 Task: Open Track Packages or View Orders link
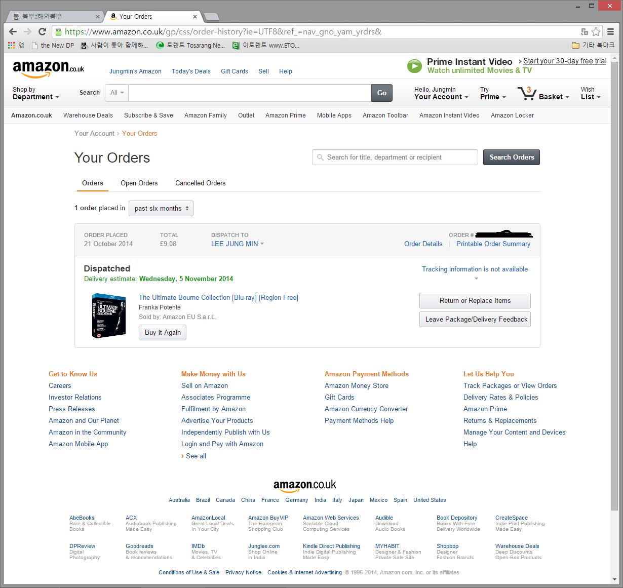(510, 385)
